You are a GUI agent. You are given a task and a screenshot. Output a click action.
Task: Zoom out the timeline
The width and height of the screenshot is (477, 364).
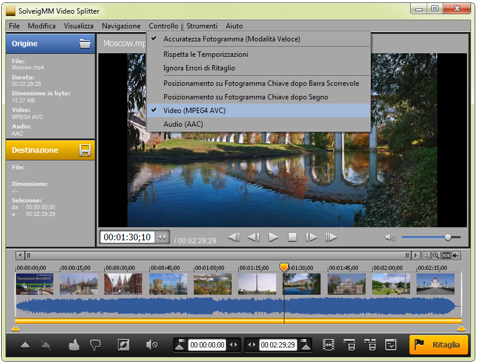pyautogui.click(x=426, y=256)
